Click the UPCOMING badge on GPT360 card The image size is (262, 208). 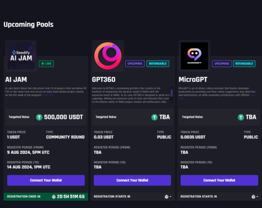tap(135, 64)
